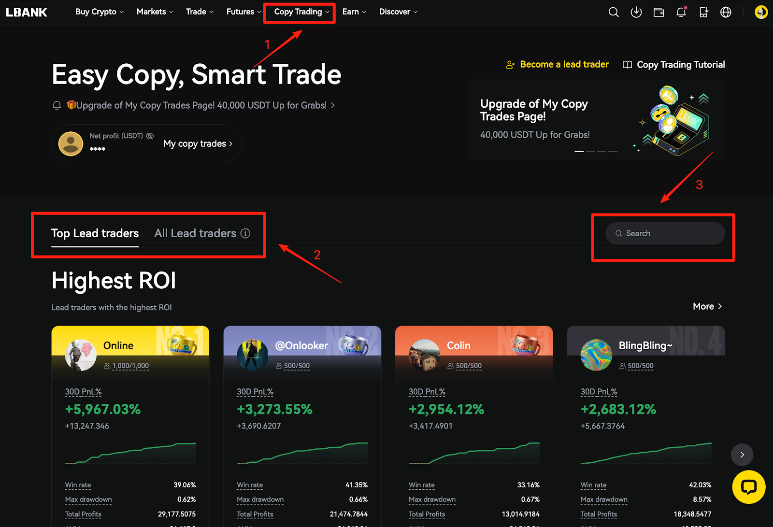This screenshot has width=773, height=527.
Task: Click the orders document icon in header
Action: (x=703, y=12)
